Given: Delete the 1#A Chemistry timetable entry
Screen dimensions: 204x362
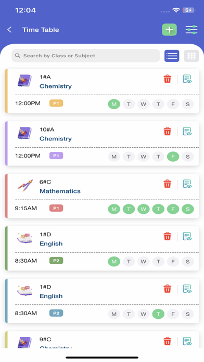Looking at the screenshot, I should coord(167,79).
